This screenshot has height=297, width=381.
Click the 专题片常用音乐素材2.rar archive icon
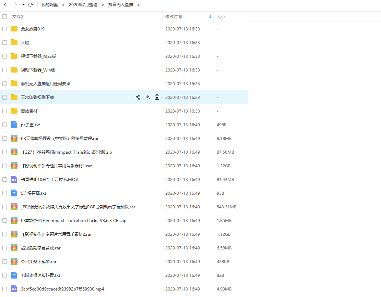(14, 234)
